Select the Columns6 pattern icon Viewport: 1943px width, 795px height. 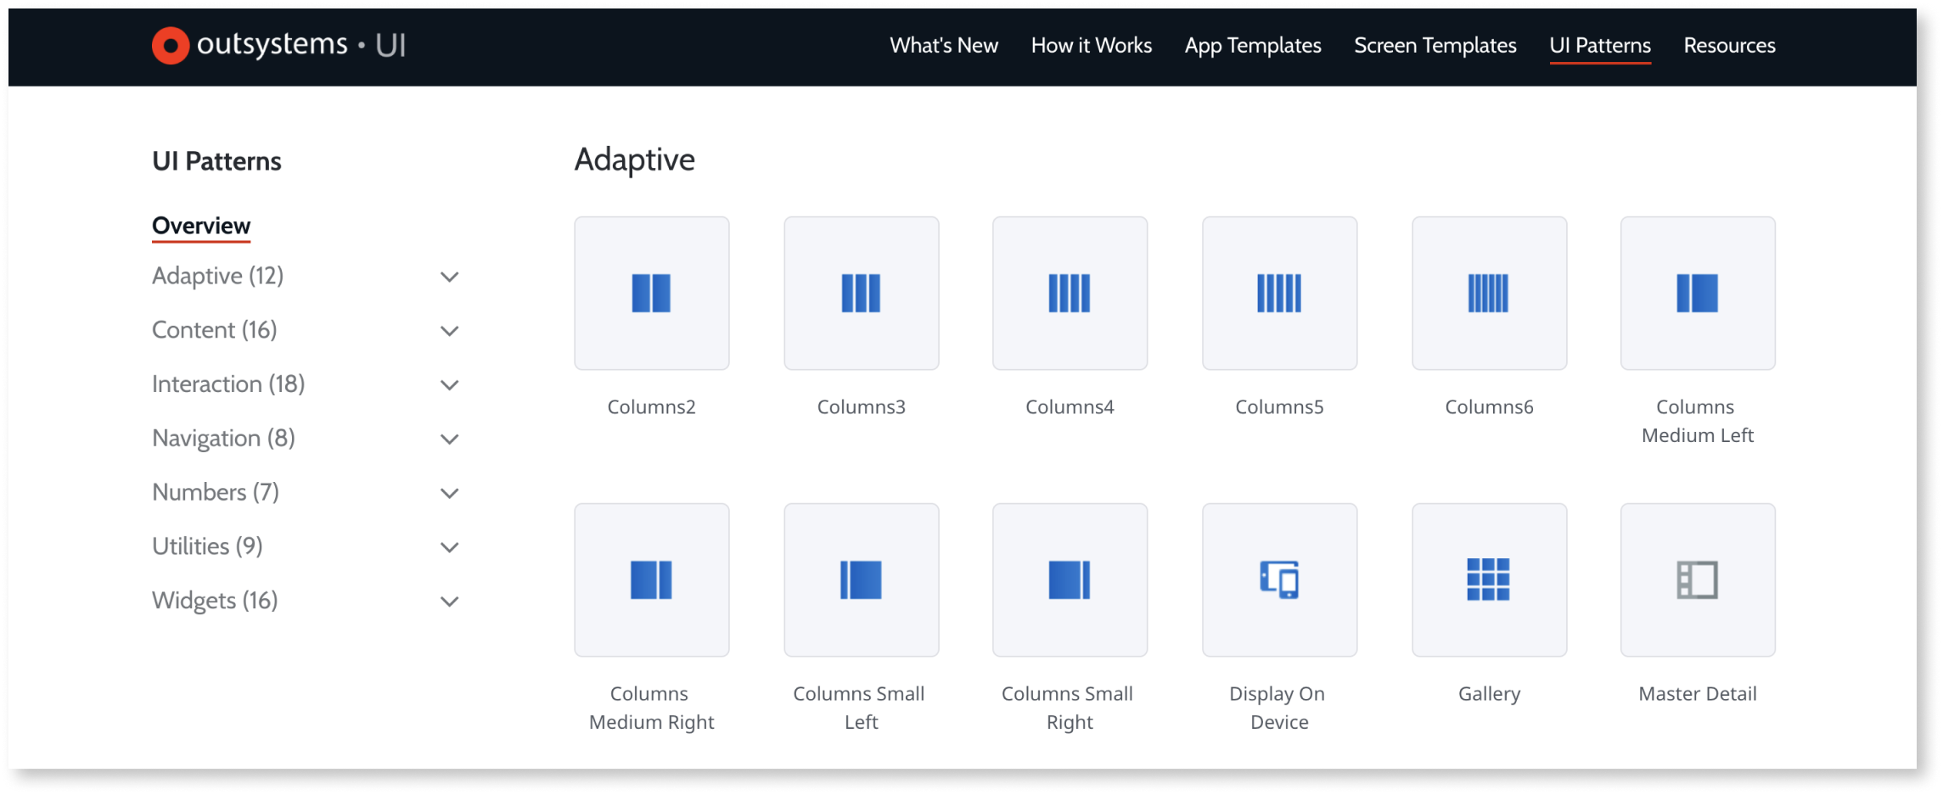coord(1489,292)
